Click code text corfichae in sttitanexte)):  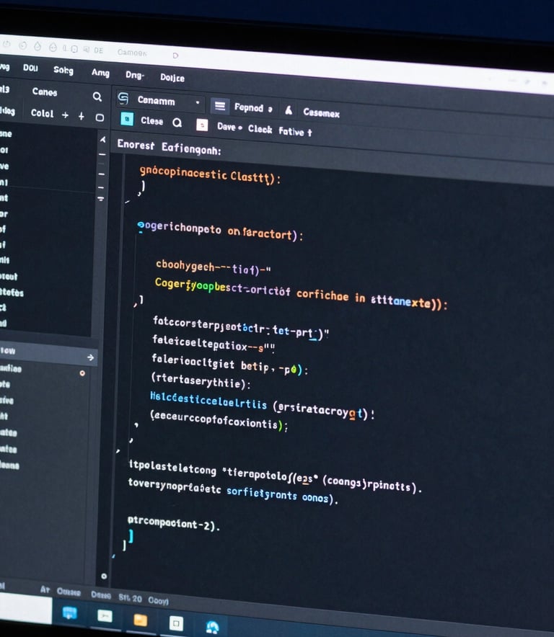click(372, 299)
